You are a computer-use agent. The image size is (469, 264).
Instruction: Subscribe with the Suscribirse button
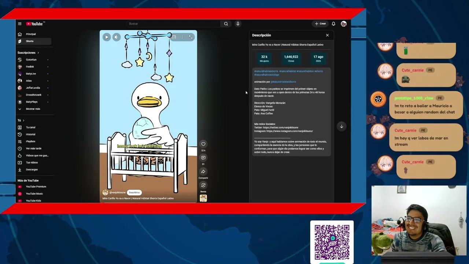tap(134, 192)
